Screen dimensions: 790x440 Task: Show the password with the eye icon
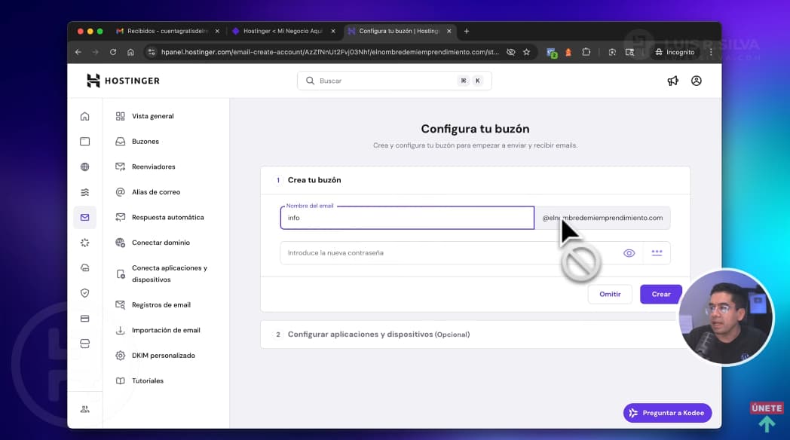coord(629,252)
